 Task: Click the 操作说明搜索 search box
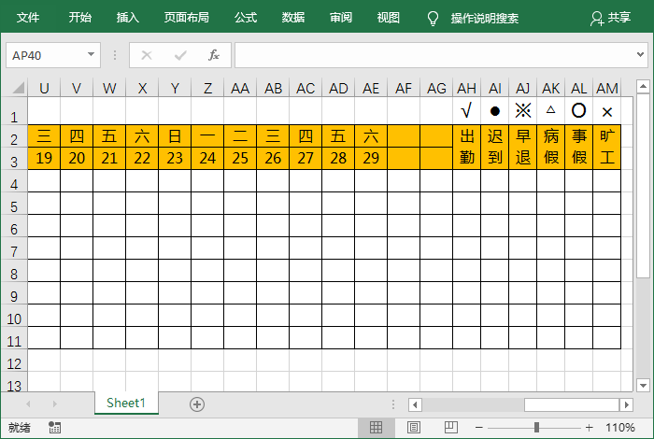coord(485,19)
